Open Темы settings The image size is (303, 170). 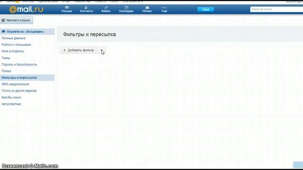(x=6, y=58)
